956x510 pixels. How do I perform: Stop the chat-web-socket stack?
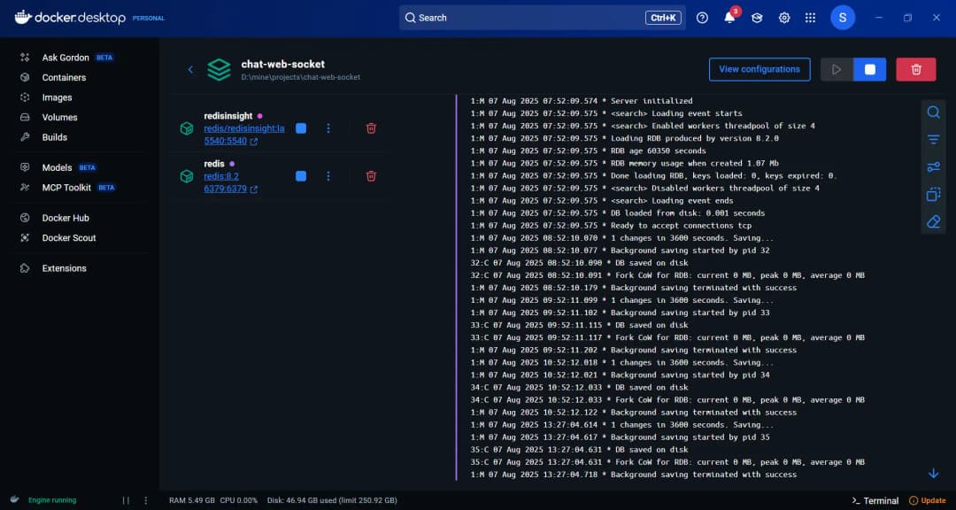[x=870, y=70]
